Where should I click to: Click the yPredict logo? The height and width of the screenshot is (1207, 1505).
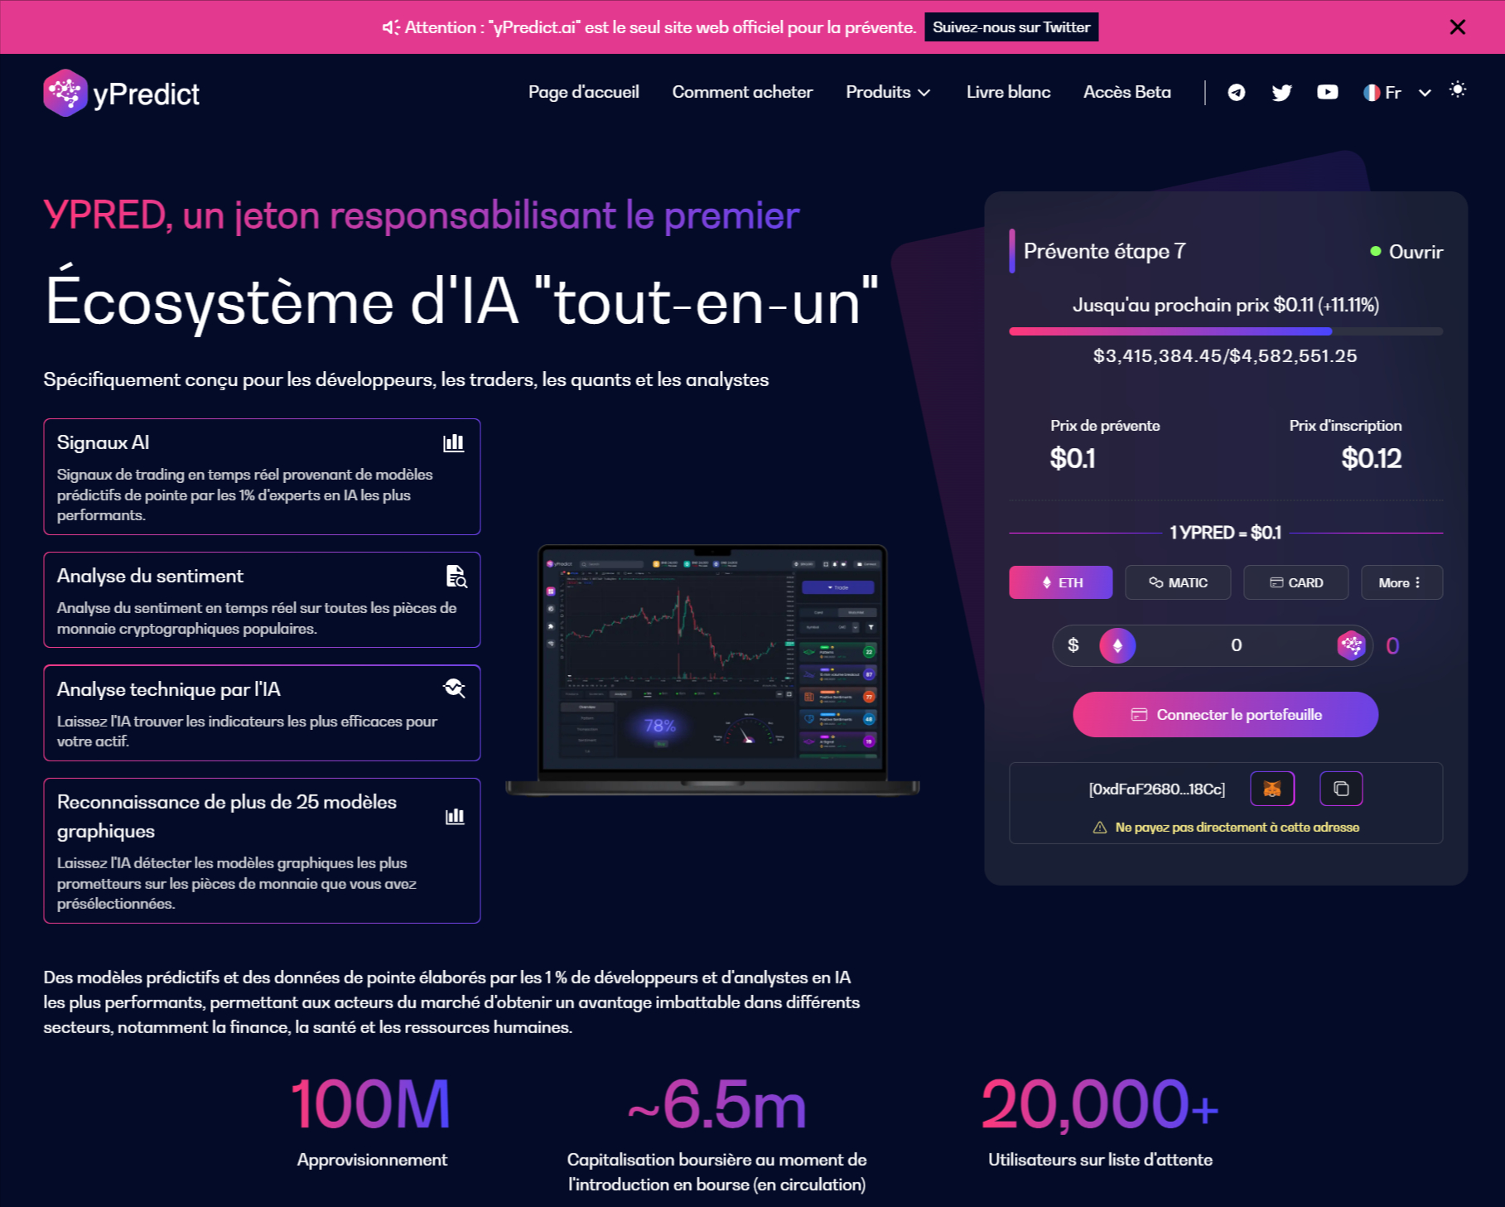click(121, 93)
